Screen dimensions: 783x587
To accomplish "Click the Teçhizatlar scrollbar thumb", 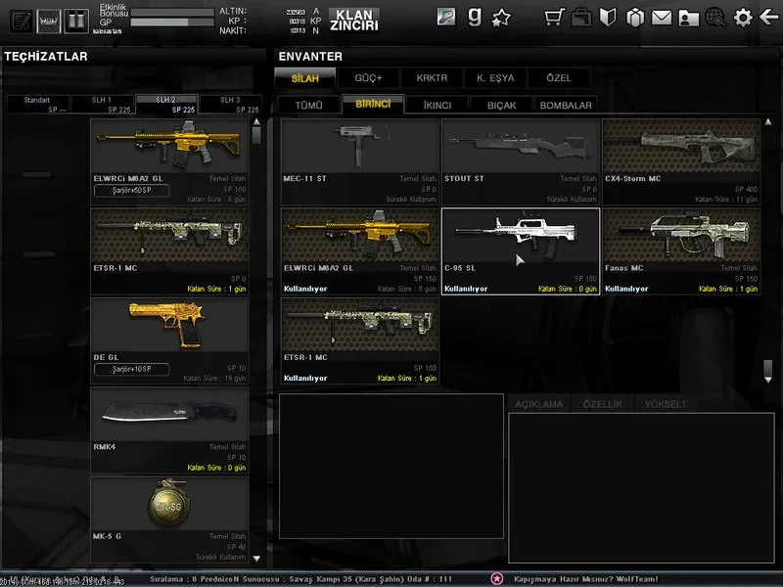I will point(256,135).
